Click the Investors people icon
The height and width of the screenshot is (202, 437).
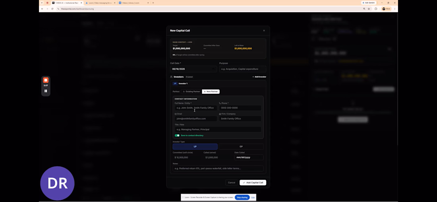point(171,77)
